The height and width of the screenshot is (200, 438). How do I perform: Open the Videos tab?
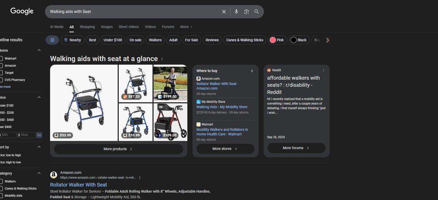(150, 27)
